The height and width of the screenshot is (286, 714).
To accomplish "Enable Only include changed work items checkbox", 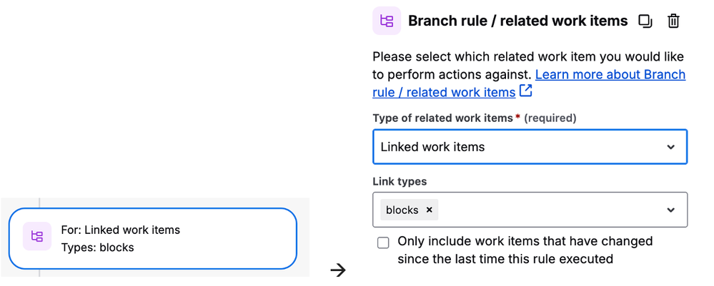I will (x=383, y=242).
